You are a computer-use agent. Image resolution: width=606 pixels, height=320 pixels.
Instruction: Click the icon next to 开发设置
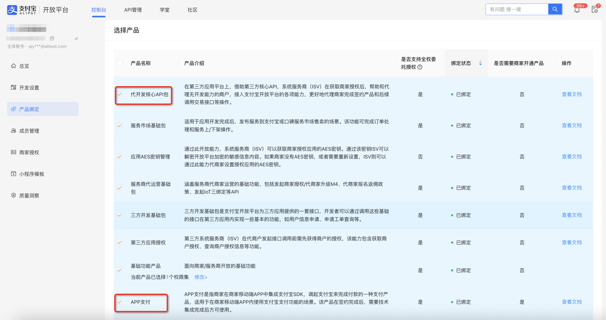pos(13,88)
